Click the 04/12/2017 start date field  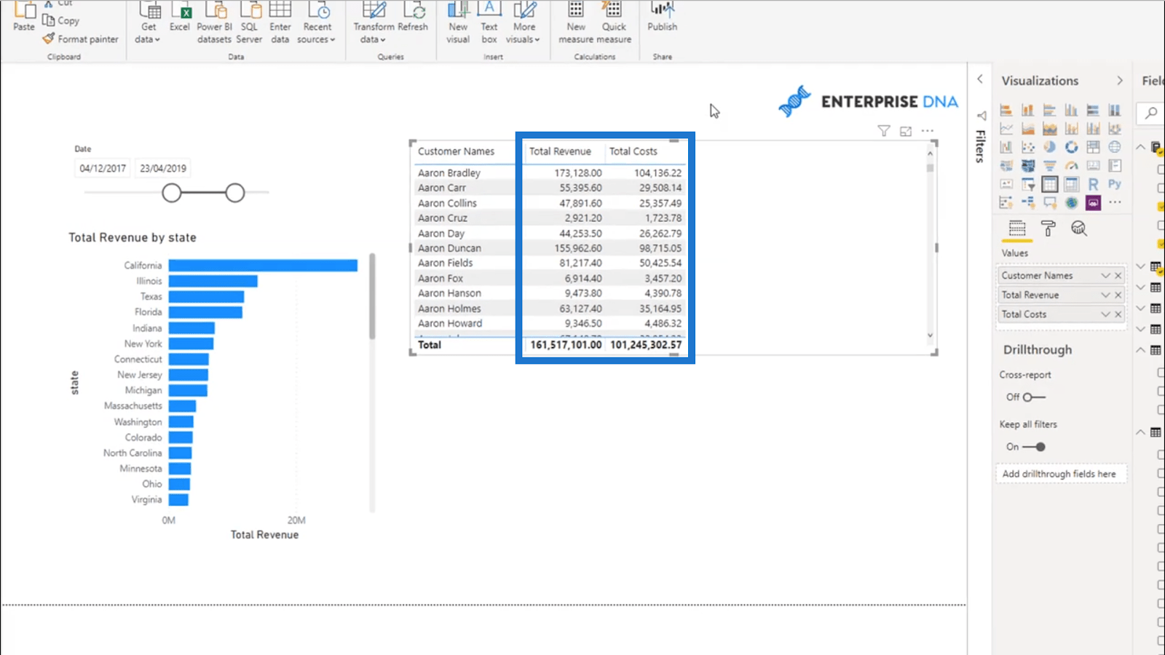pyautogui.click(x=103, y=168)
